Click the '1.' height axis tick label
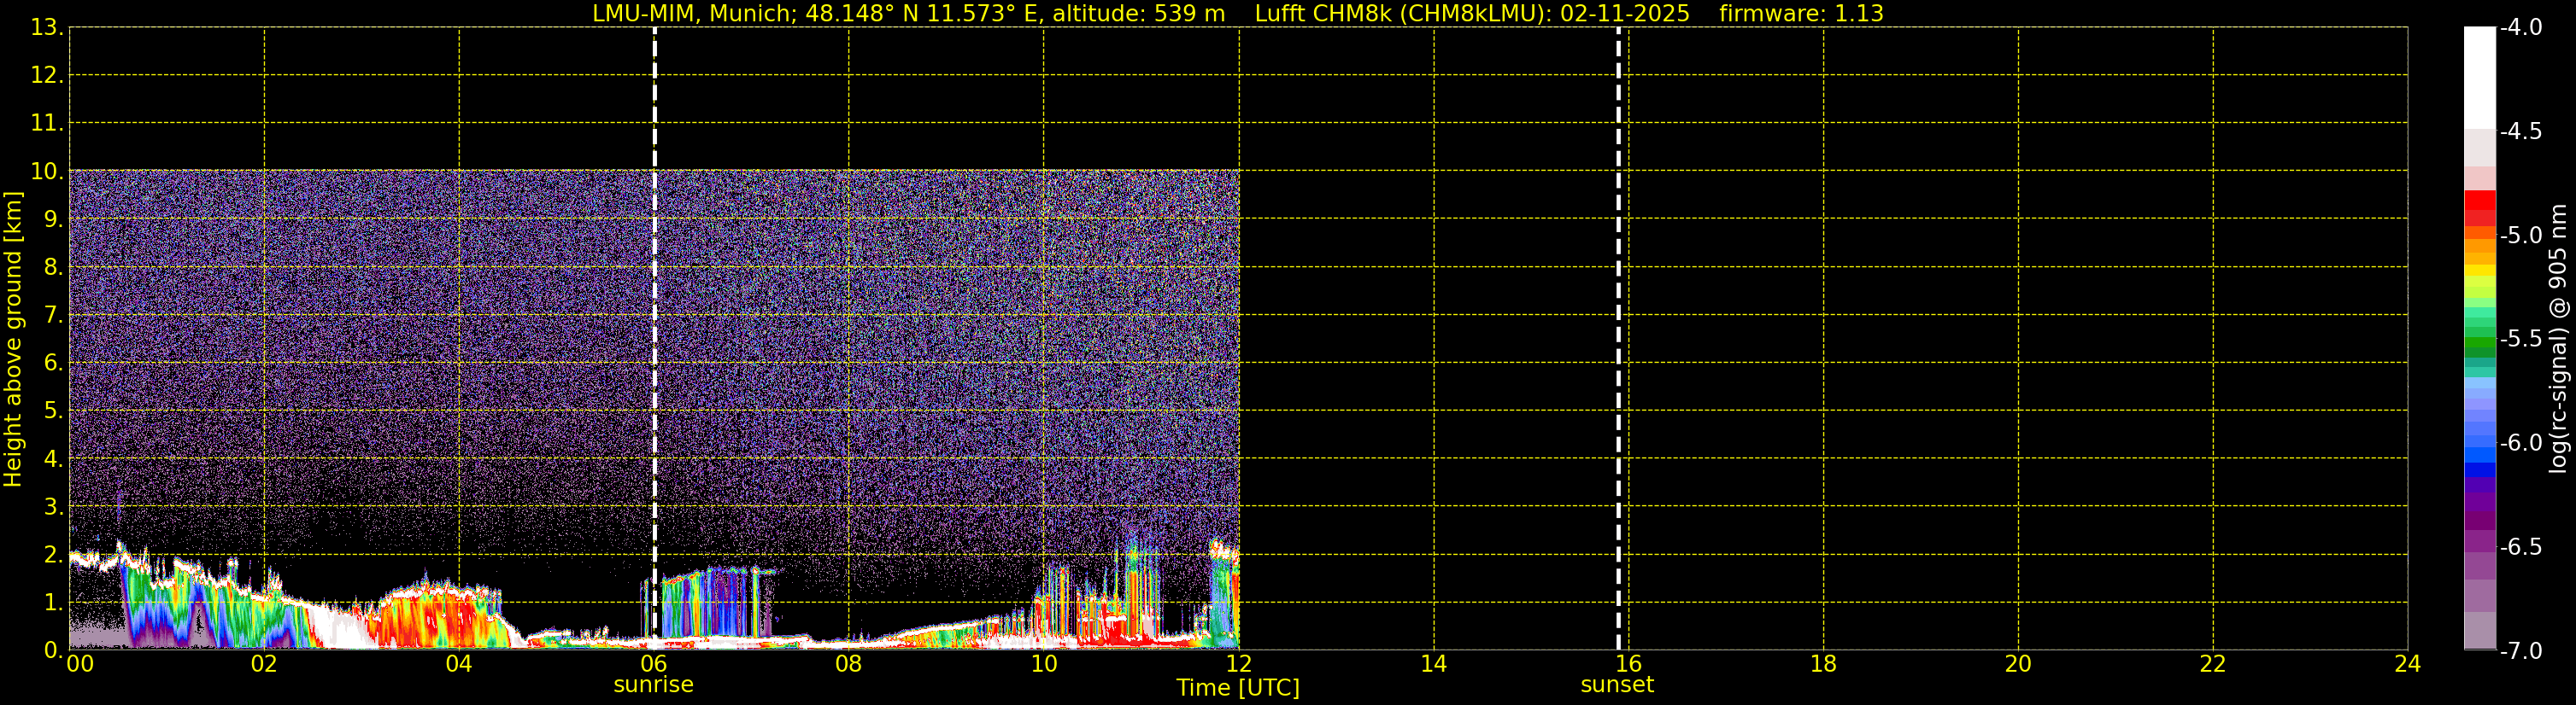Screen dimensions: 2576x705 pos(53,602)
